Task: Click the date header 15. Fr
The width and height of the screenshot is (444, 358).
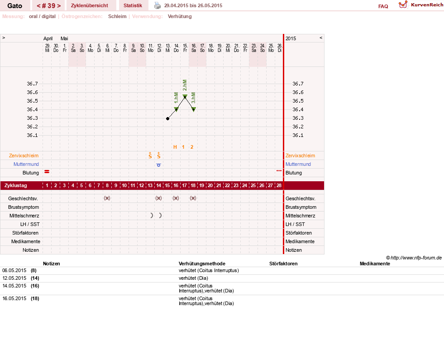Action: (x=185, y=48)
